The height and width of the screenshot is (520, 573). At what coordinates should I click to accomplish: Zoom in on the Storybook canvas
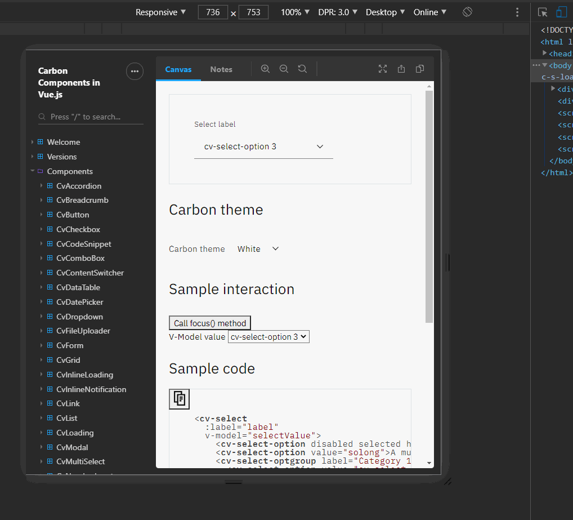click(x=265, y=69)
